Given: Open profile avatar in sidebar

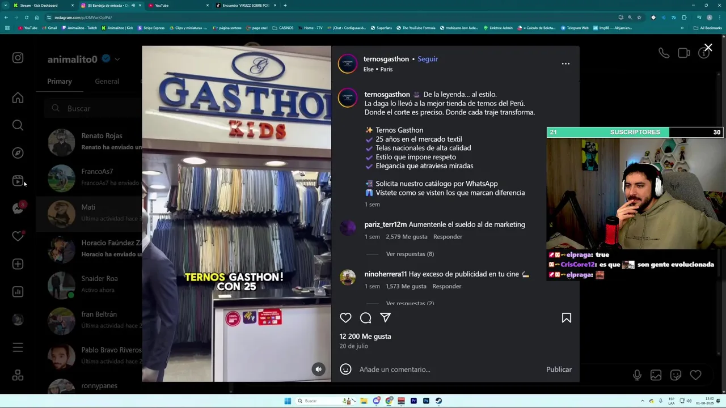Looking at the screenshot, I should [x=18, y=320].
